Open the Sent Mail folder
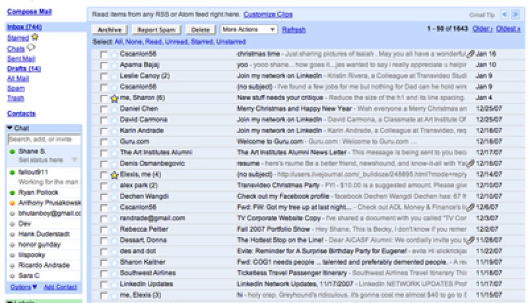Screen dimensions: 528x303 [20, 59]
